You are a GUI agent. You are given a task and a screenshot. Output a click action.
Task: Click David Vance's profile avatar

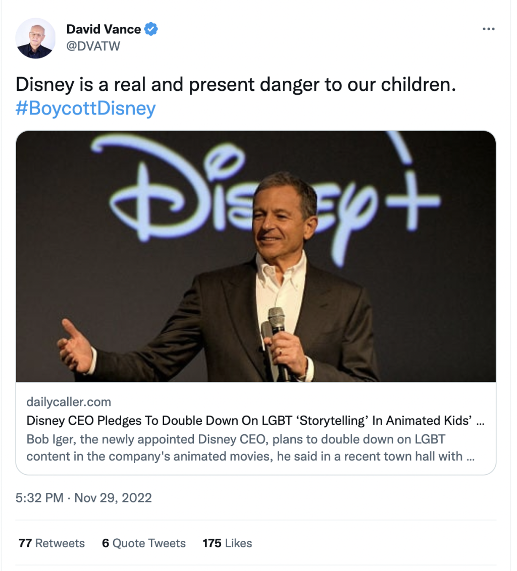[35, 38]
